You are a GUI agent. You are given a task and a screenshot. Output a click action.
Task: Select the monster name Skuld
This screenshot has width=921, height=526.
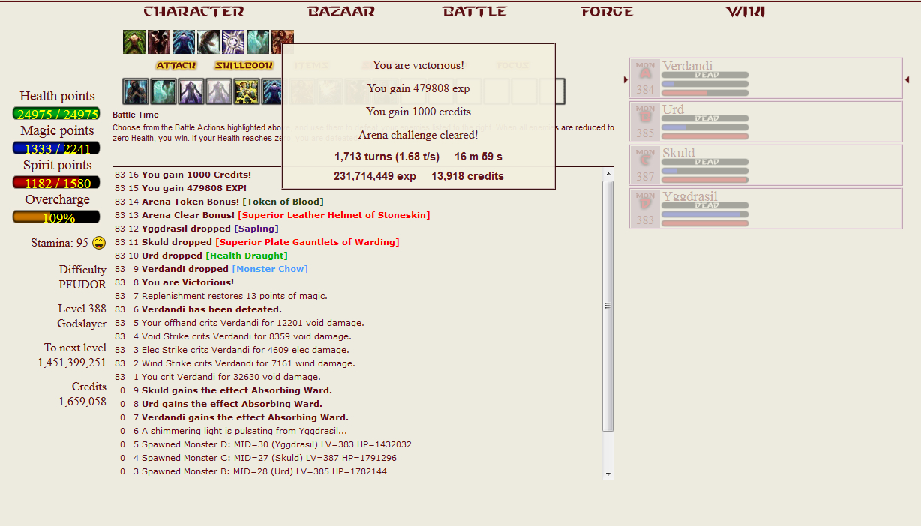click(x=679, y=153)
